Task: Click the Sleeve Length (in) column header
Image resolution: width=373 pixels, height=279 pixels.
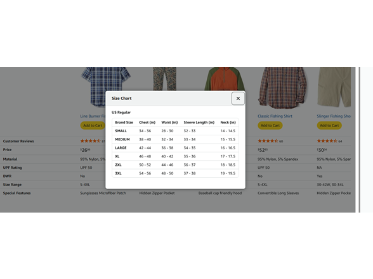Action: [199, 123]
